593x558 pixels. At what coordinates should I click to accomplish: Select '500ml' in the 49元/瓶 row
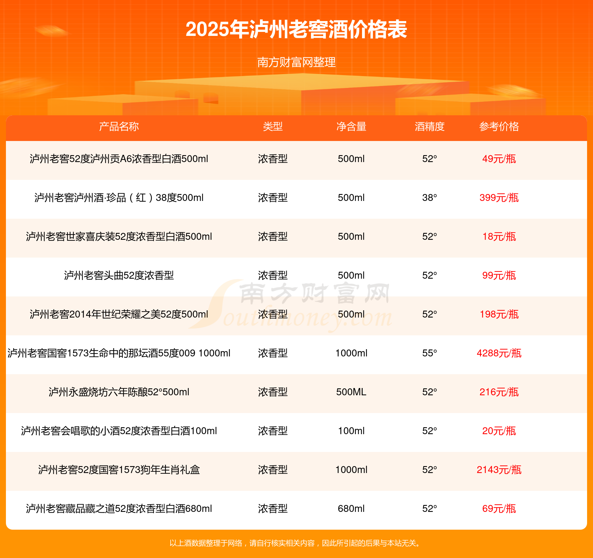coord(351,159)
